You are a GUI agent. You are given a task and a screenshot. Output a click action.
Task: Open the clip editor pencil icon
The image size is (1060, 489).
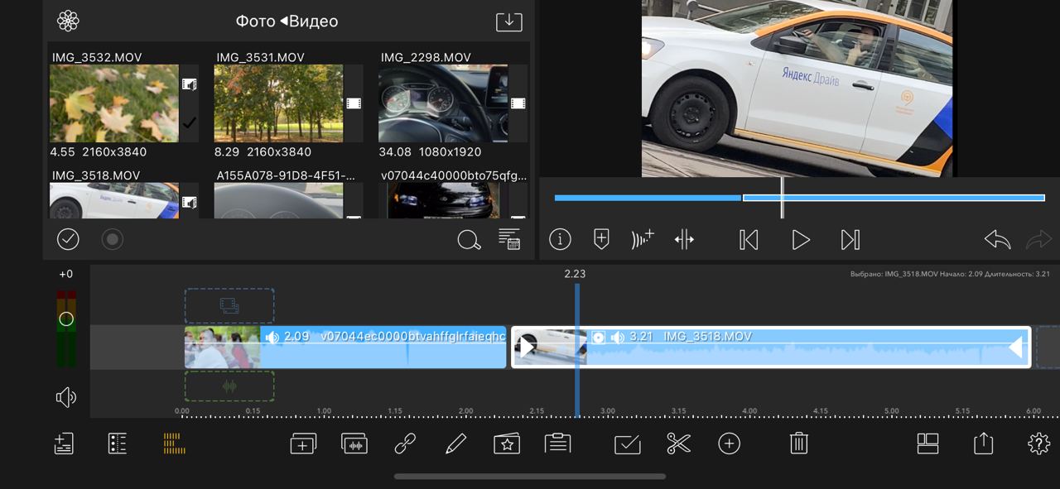(x=455, y=444)
